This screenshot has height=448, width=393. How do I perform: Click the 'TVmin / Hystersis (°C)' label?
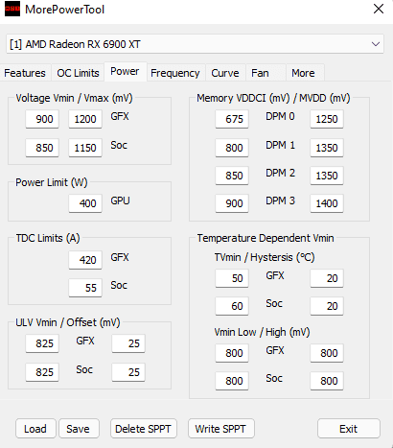[265, 257]
